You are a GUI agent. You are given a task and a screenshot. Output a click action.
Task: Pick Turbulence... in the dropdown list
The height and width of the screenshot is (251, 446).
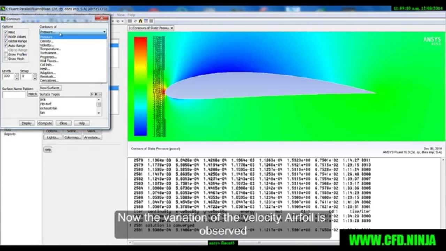pos(73,53)
